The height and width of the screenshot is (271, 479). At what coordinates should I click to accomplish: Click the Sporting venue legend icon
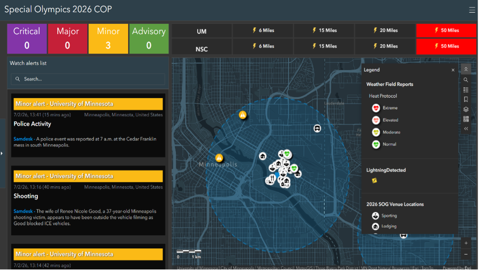point(375,216)
